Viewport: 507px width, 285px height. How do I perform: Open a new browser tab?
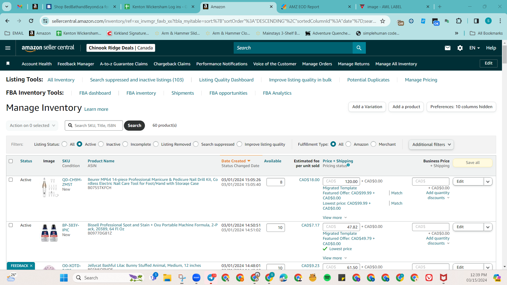point(440,7)
